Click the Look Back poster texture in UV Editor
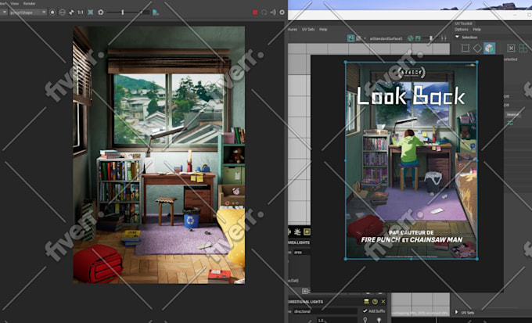Screen dimensions: 532x323 point(412,160)
